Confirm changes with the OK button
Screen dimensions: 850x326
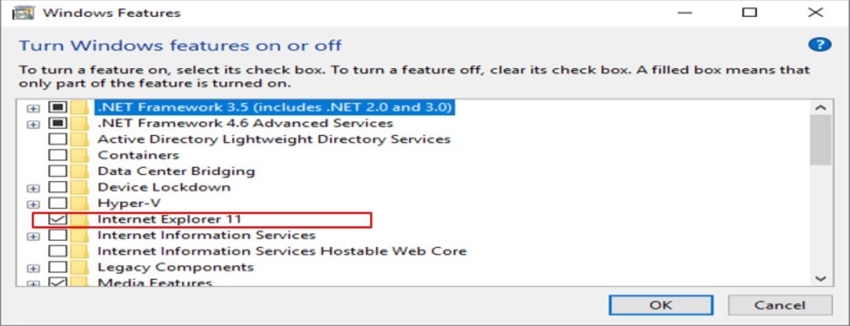click(661, 305)
